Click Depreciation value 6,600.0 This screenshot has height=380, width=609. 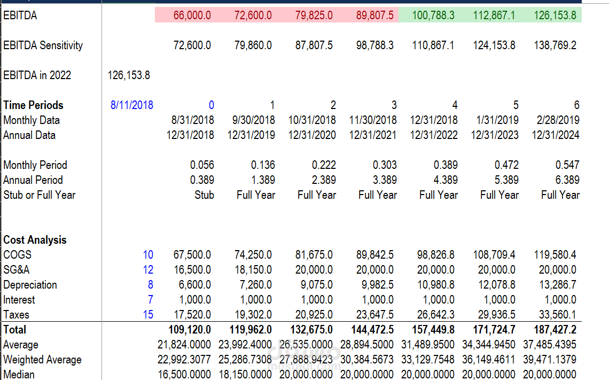coord(194,285)
